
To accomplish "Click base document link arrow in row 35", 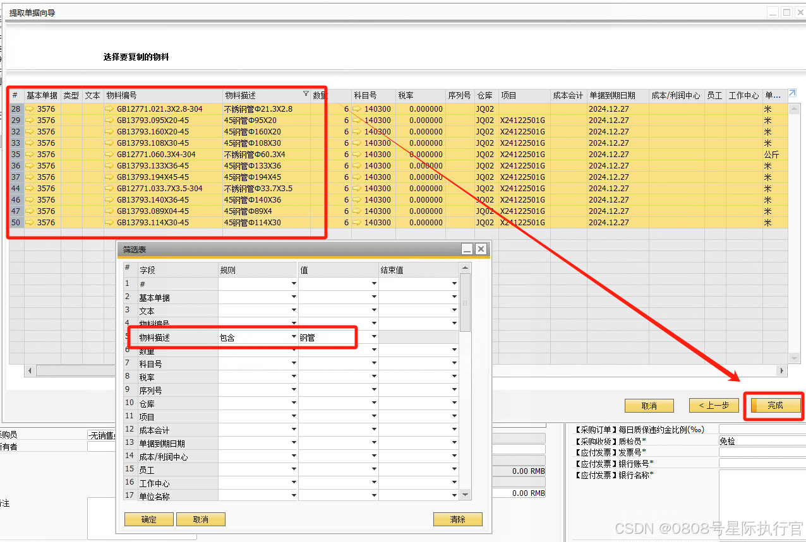I will 30,155.
